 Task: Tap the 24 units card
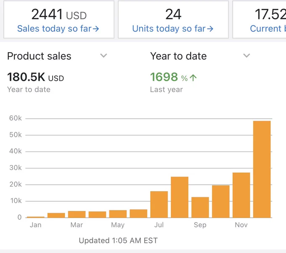coord(173,19)
